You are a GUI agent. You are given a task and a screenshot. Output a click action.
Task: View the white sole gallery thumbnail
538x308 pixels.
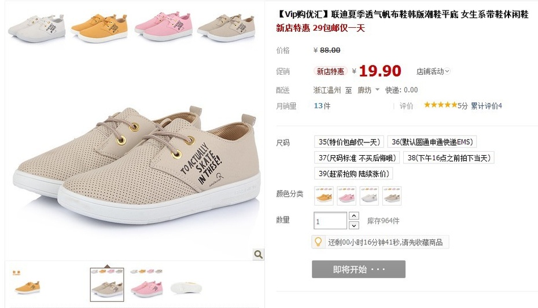tap(186, 287)
